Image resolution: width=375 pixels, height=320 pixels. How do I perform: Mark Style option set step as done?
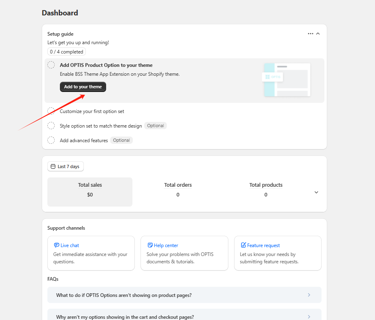51,126
